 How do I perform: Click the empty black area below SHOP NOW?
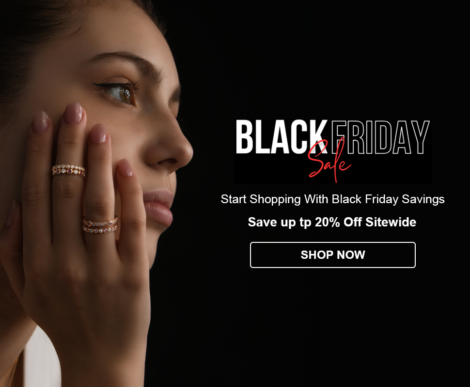coord(333,326)
